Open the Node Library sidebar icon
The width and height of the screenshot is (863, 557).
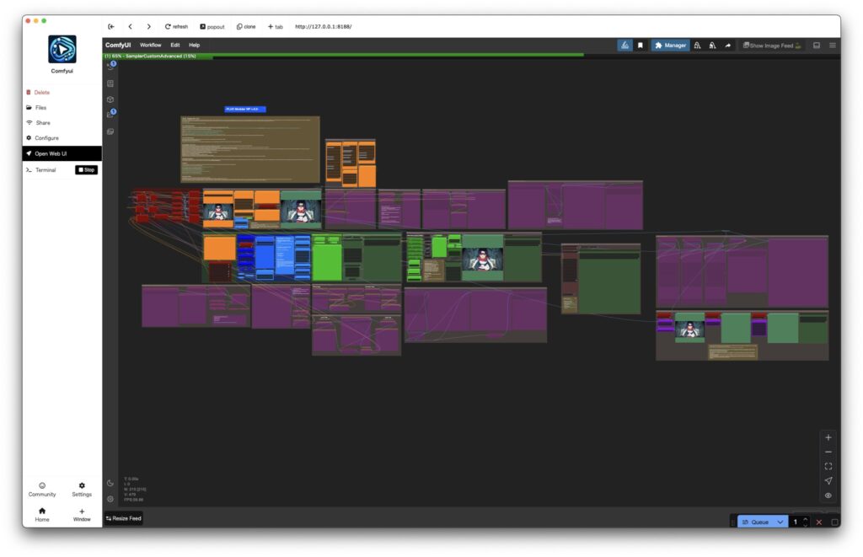tap(110, 83)
